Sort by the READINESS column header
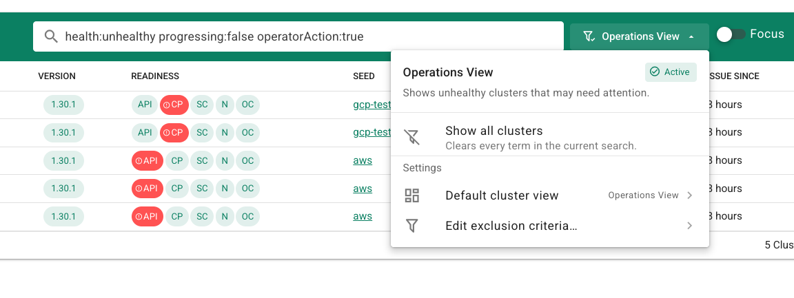Screen dimensions: 794x298 pyautogui.click(x=155, y=76)
